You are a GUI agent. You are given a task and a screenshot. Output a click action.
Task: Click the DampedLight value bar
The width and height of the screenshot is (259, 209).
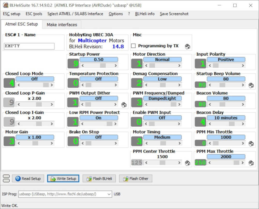point(162,98)
